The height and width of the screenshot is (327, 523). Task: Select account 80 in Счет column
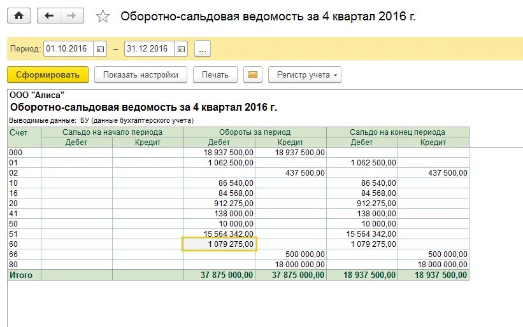point(24,265)
